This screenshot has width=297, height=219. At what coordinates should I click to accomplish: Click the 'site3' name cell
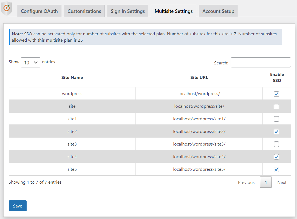[x=72, y=144]
